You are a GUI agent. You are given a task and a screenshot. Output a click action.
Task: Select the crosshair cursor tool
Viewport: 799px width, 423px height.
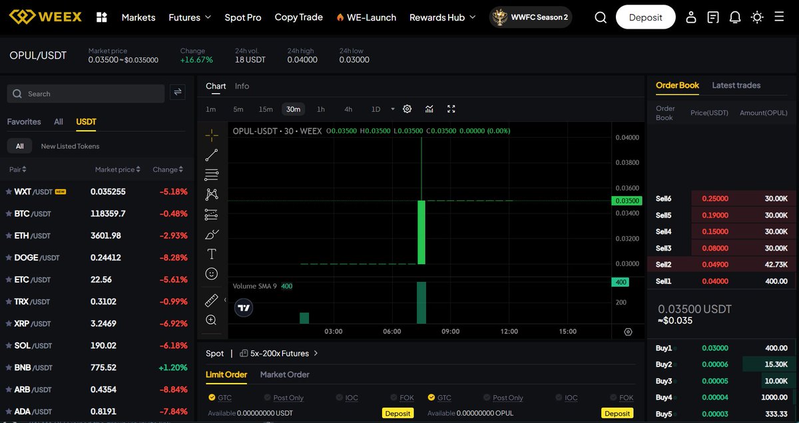tap(212, 135)
